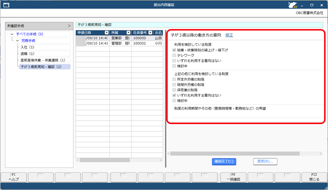The width and height of the screenshot is (328, 190).
Task: Collapse the 未確認手続 panel arrow
Action: 69,26
